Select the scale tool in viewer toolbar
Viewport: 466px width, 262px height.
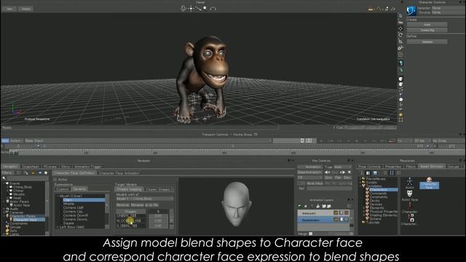(x=400, y=41)
